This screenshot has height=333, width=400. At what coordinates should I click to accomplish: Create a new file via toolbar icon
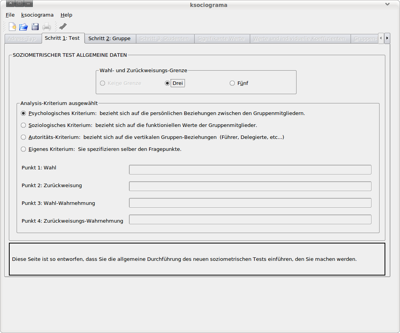pos(12,27)
